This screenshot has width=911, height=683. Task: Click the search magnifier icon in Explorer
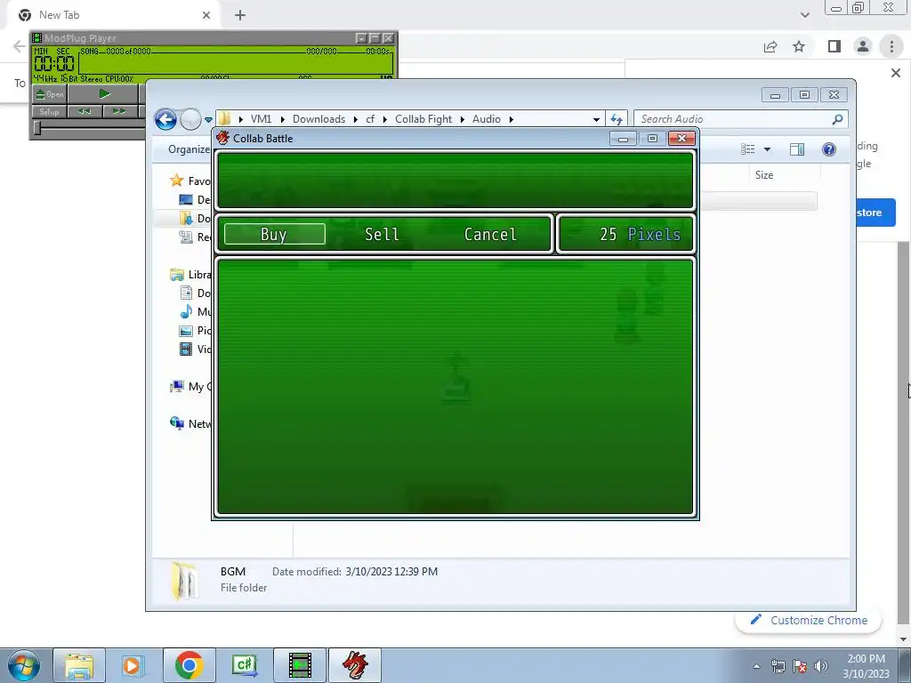tap(837, 119)
